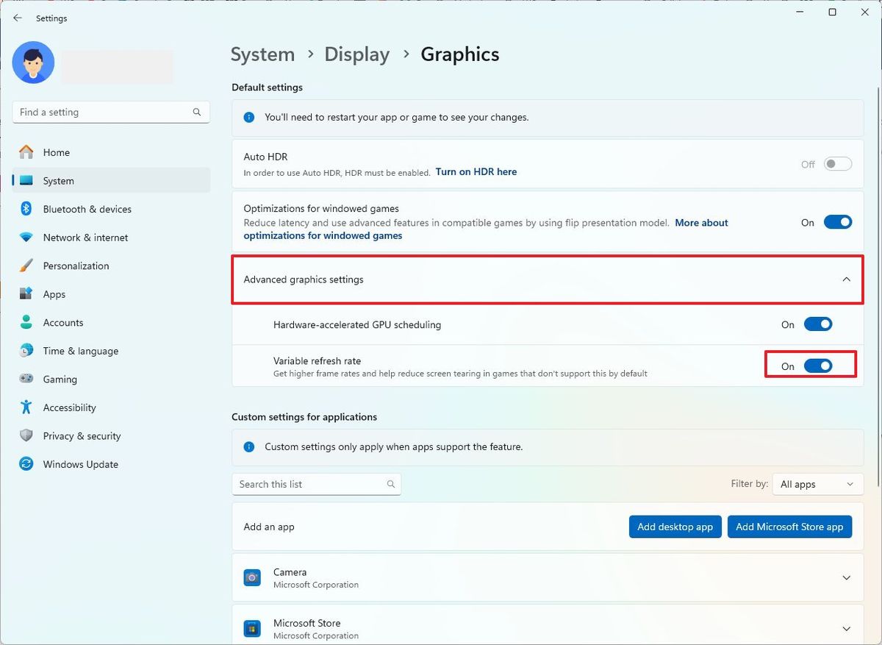The image size is (882, 645).
Task: Open the Filter by All apps dropdown
Action: 817,484
